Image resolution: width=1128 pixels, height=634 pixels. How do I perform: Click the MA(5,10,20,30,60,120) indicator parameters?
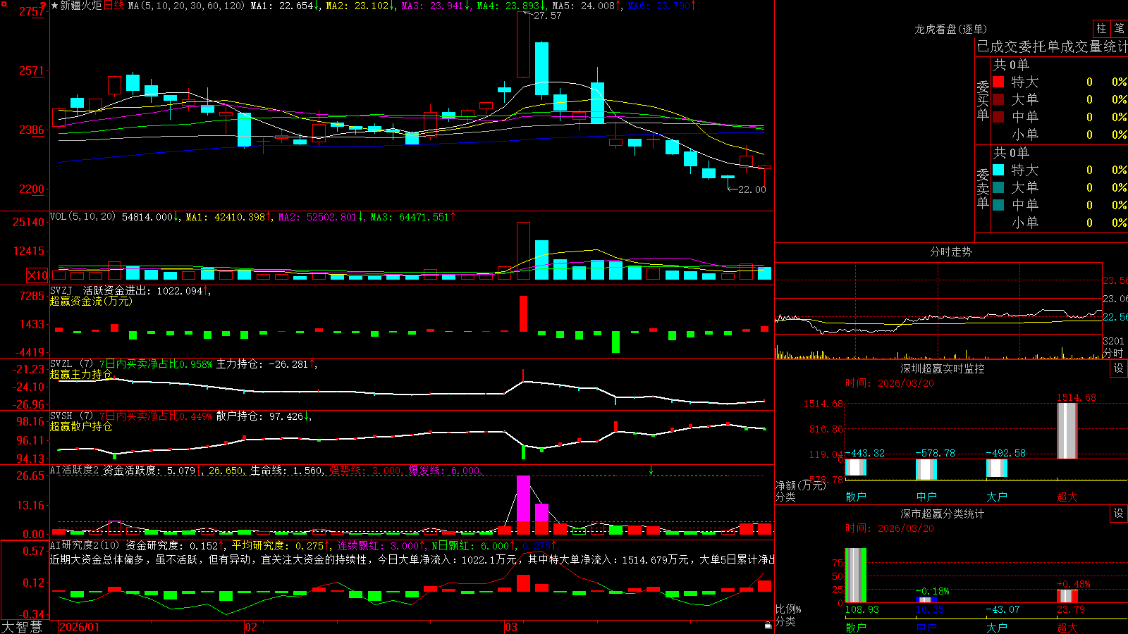point(186,6)
